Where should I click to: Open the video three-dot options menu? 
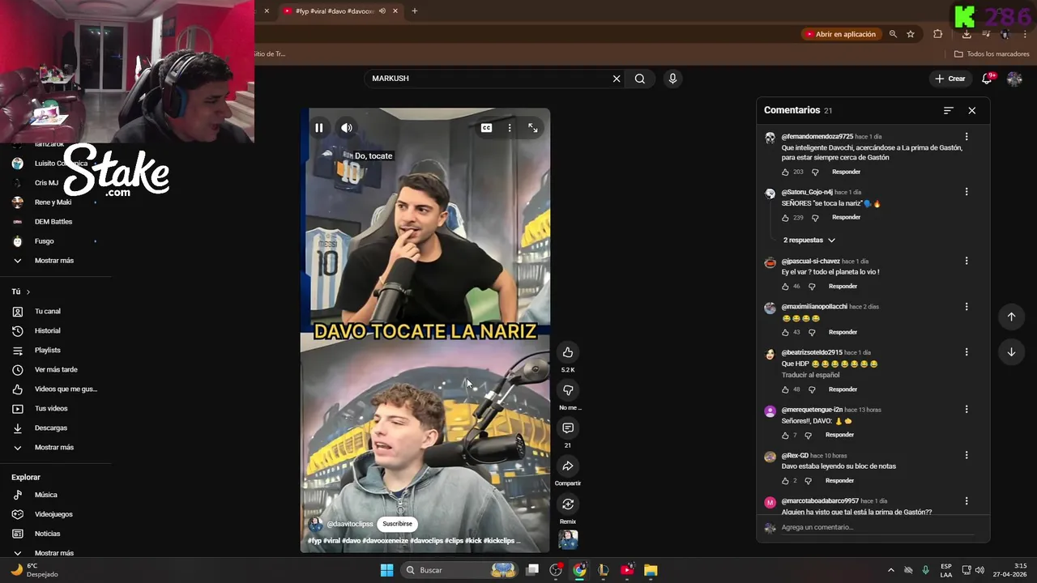pos(510,128)
